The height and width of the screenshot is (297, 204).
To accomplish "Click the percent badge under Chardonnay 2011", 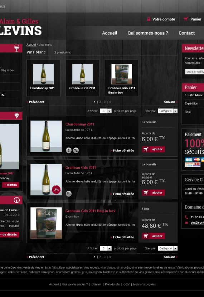I will click(x=76, y=150).
